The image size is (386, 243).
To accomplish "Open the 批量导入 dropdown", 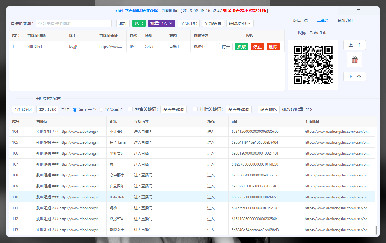I will [x=162, y=23].
